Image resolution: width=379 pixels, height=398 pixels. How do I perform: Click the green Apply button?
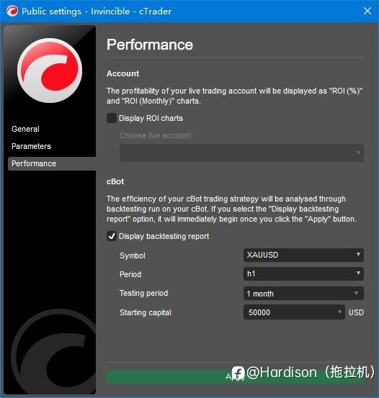coord(235,376)
